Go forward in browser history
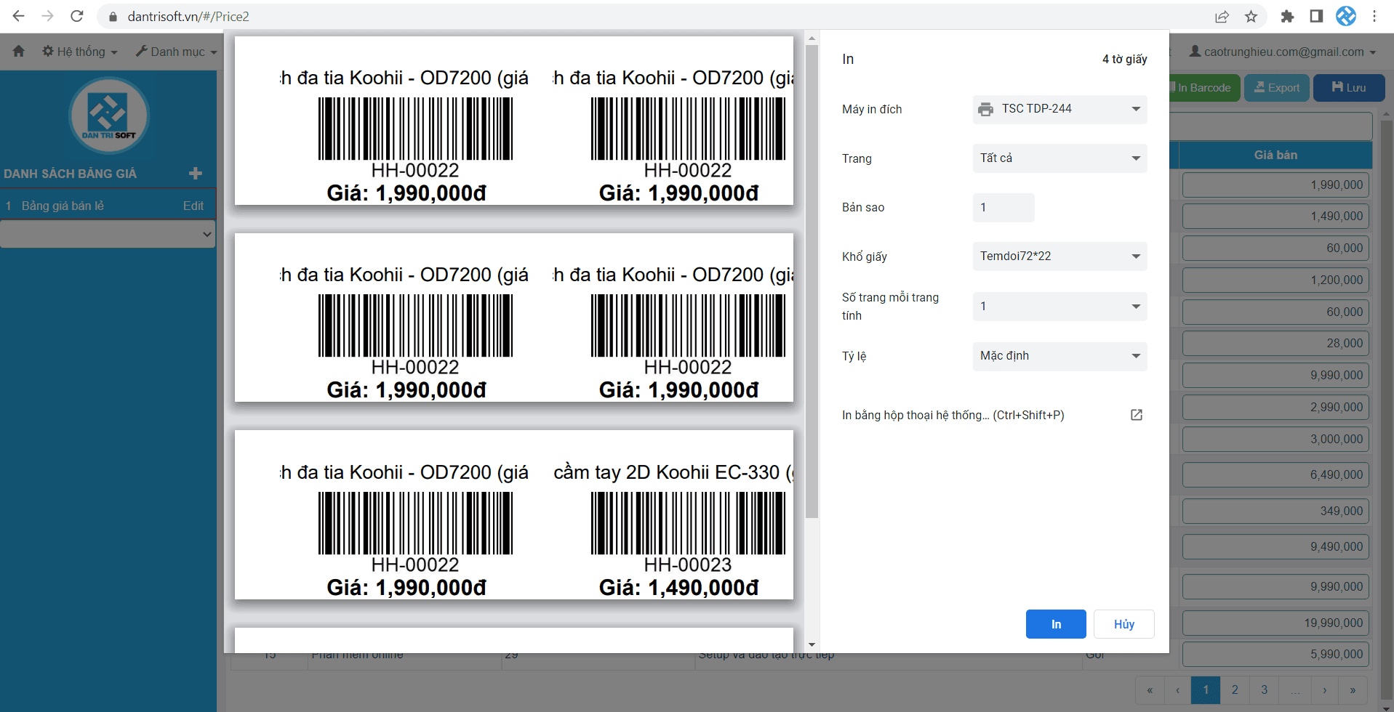The height and width of the screenshot is (712, 1394). pyautogui.click(x=48, y=16)
